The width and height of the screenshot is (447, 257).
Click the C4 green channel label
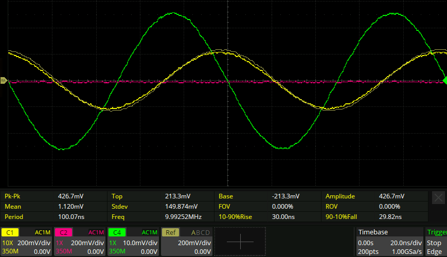[x=117, y=232]
